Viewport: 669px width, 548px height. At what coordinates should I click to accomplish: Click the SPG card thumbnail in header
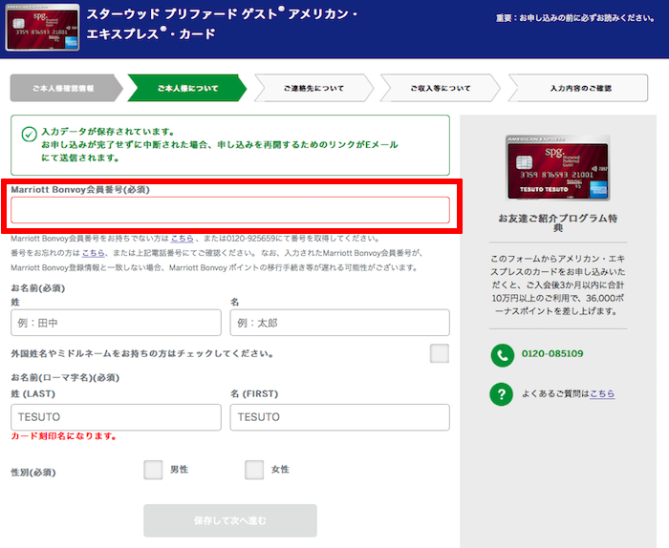42,28
